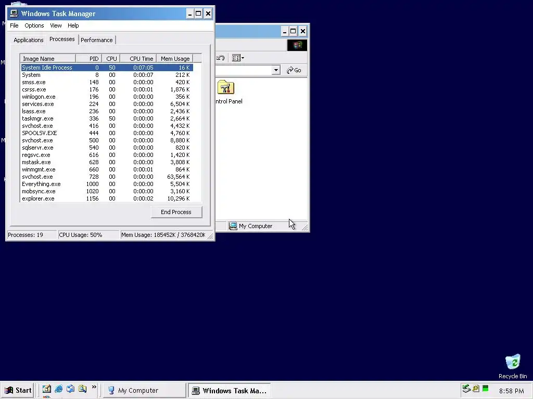Select the winlogon.exe process row
The height and width of the screenshot is (399, 533).
(x=107, y=97)
